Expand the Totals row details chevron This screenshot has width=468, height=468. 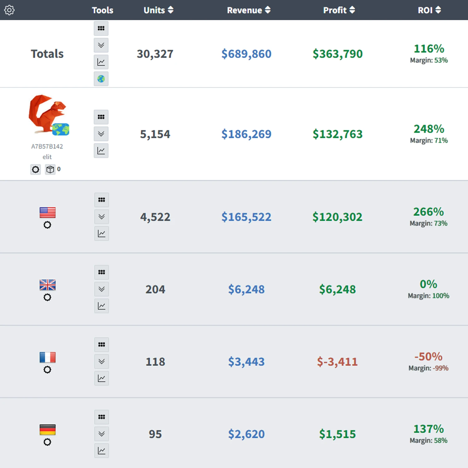click(101, 45)
